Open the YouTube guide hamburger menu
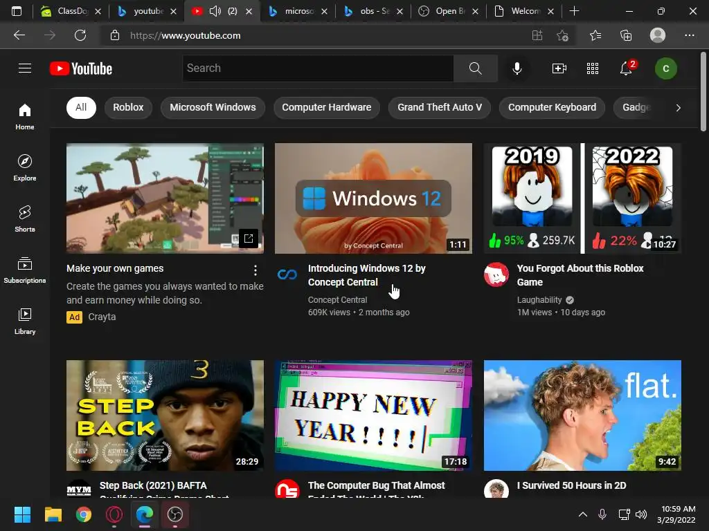Viewport: 709px width, 531px height. coord(25,68)
